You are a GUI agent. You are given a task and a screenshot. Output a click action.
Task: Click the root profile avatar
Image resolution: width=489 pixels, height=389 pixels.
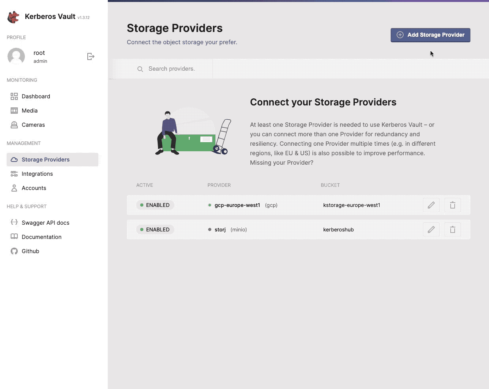pos(16,56)
